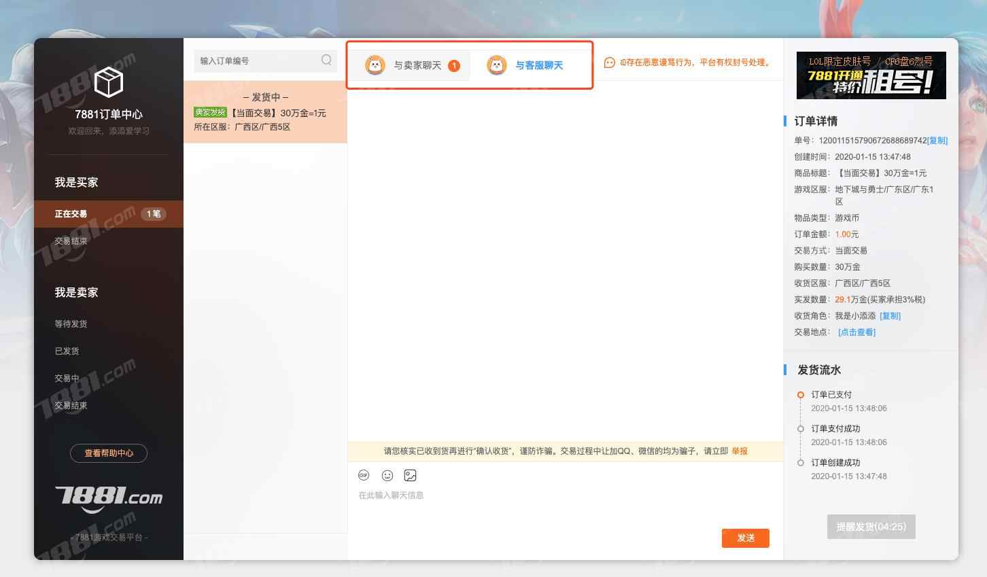Click the 发货流水 heading
Screen dimensions: 987x577
(819, 370)
